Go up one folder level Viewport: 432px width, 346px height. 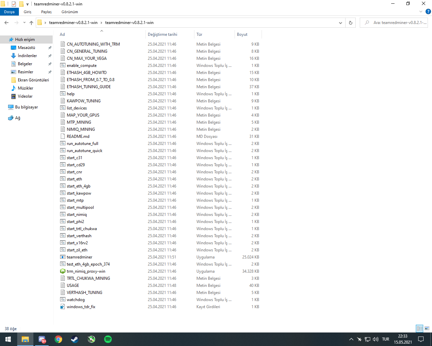[31, 23]
